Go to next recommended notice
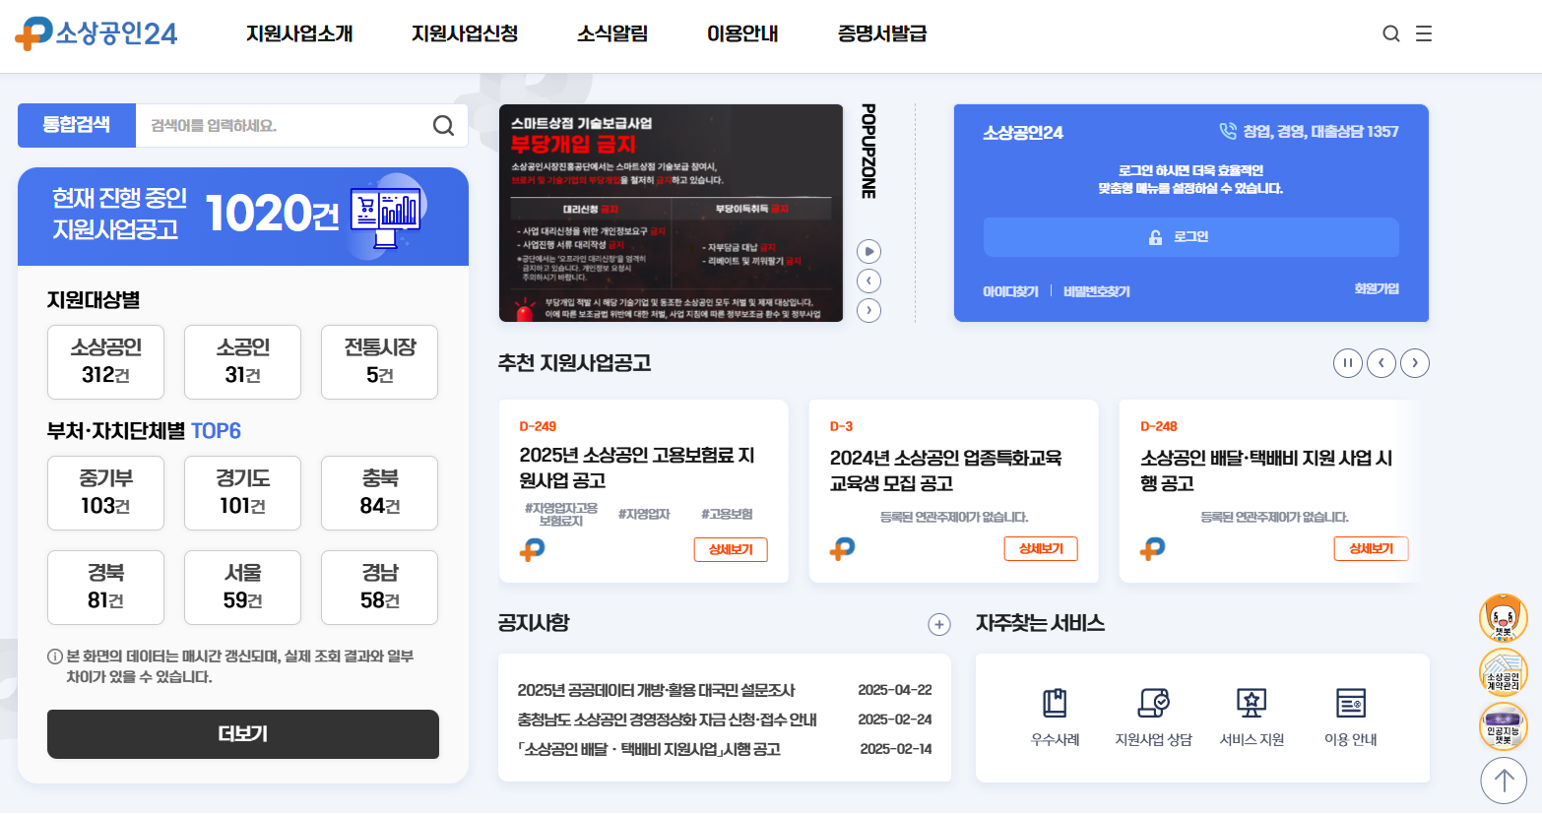Viewport: 1542px width, 814px height. pos(1415,363)
